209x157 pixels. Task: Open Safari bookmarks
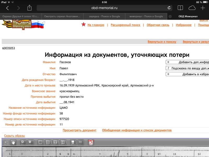tap(180, 8)
